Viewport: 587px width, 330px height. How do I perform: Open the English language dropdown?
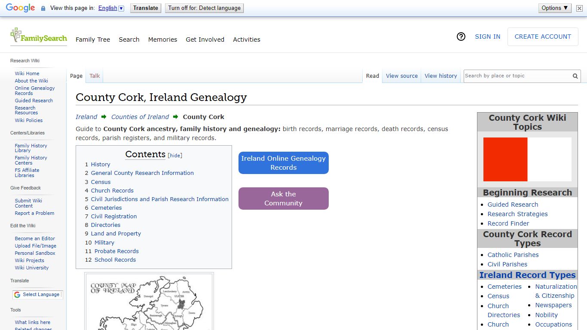tap(111, 8)
